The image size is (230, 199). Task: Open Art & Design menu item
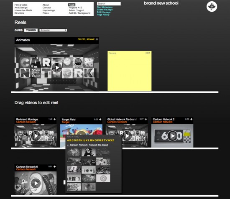point(21,8)
